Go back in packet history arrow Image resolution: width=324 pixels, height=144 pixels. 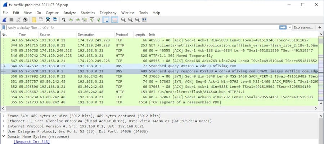(71, 20)
